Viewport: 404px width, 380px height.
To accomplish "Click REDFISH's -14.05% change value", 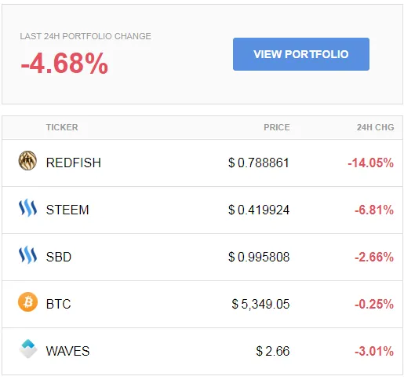I will [370, 163].
